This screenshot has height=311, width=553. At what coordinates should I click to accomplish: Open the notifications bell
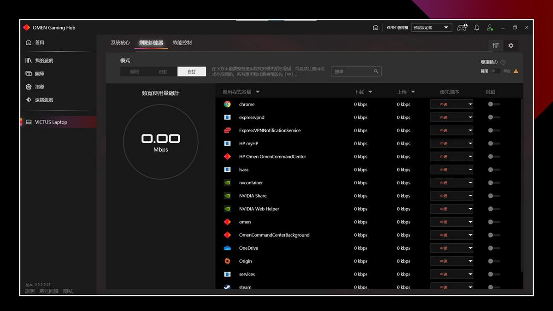(477, 28)
